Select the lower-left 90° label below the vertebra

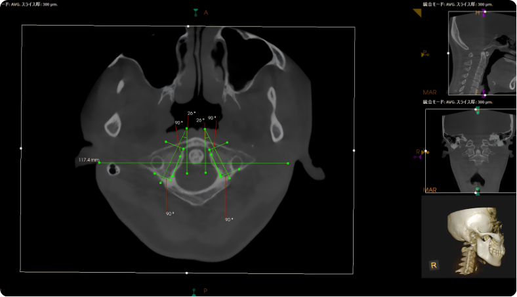(170, 214)
